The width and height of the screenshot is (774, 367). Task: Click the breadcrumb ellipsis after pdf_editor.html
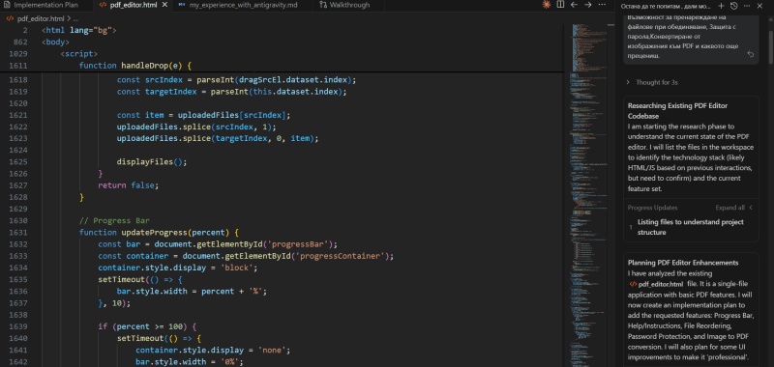(x=75, y=18)
